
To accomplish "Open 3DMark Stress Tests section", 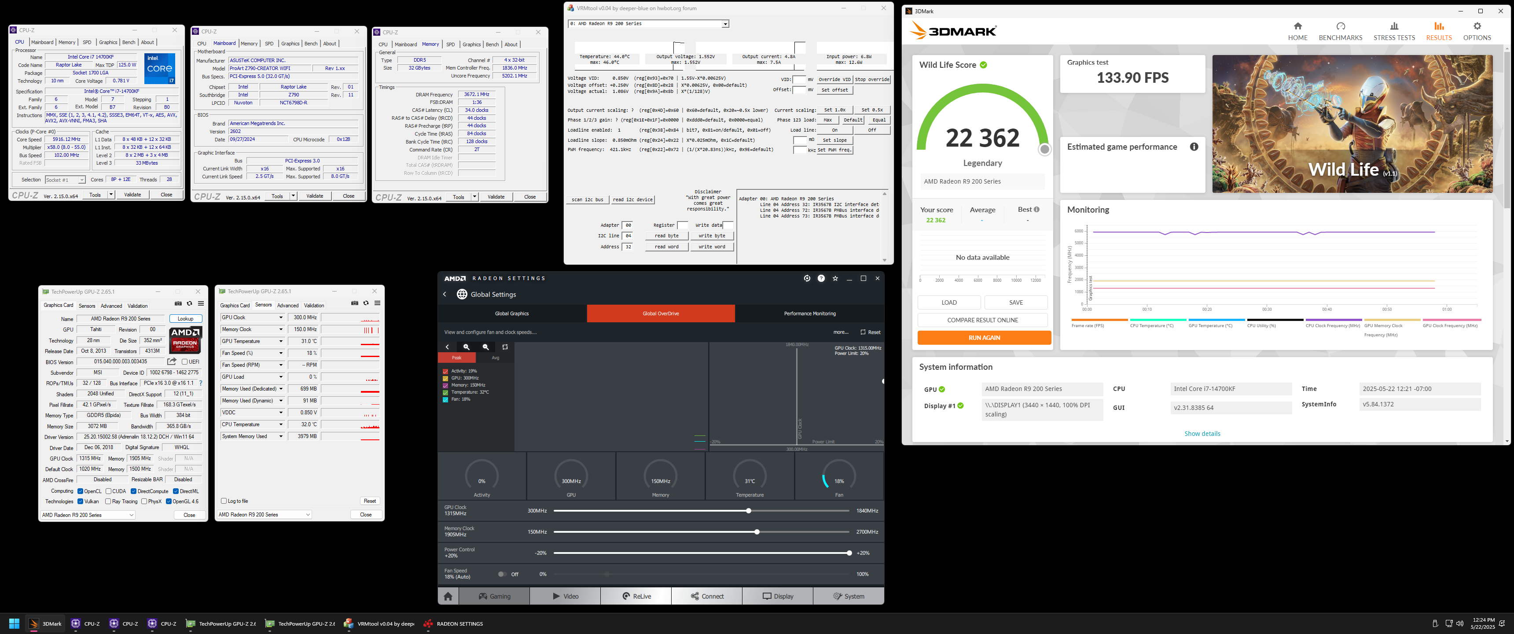I will point(1393,31).
